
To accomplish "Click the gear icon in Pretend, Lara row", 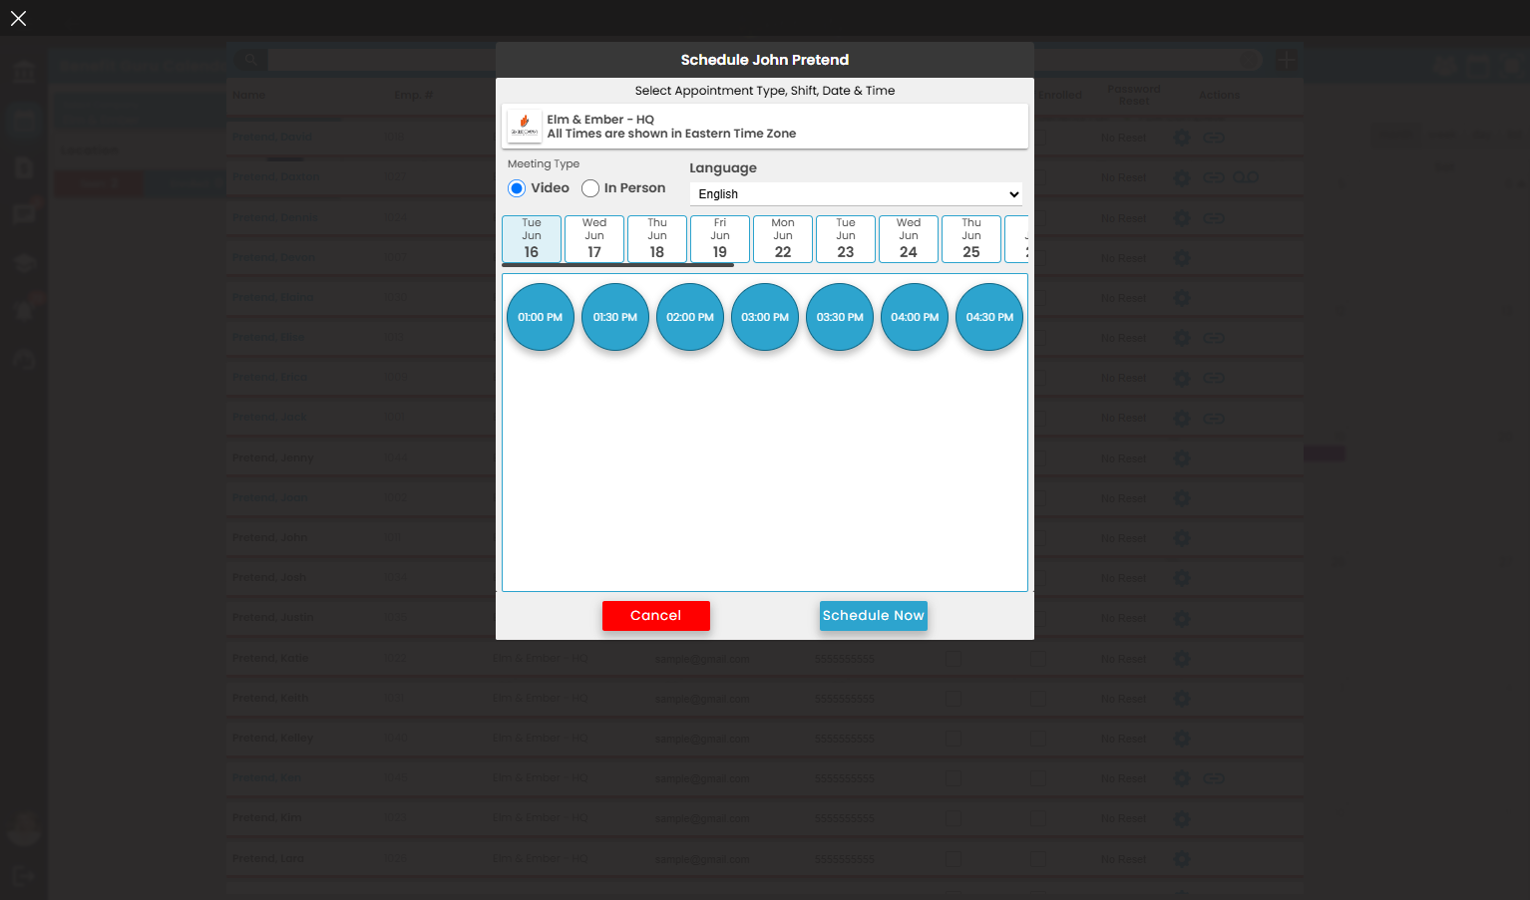I will coord(1182,858).
